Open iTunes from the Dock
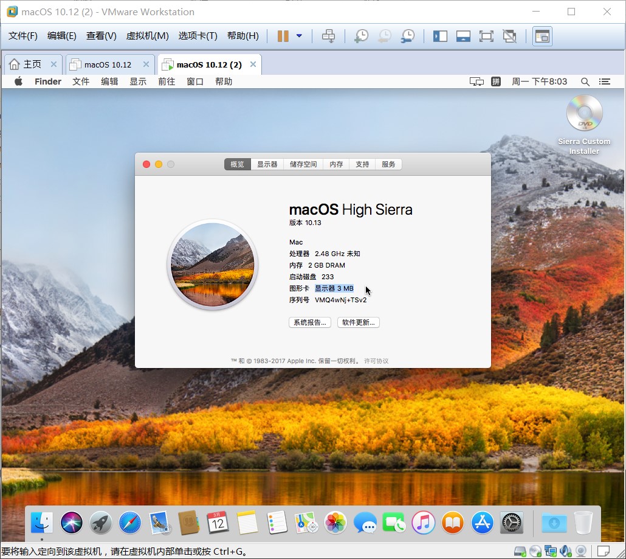The image size is (626, 559). point(424,523)
